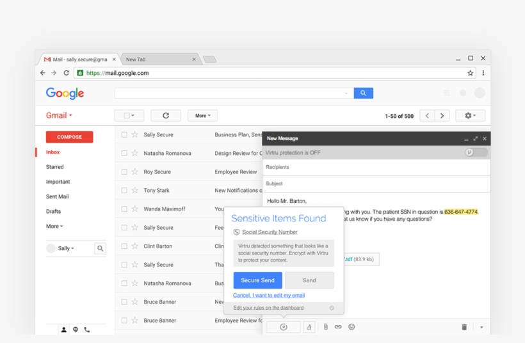Star the Clint Barton email
Screen dimensions: 525x343
coord(135,246)
